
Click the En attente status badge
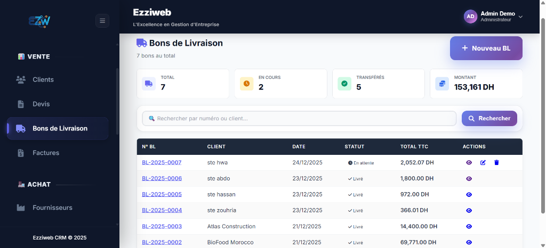click(x=361, y=163)
